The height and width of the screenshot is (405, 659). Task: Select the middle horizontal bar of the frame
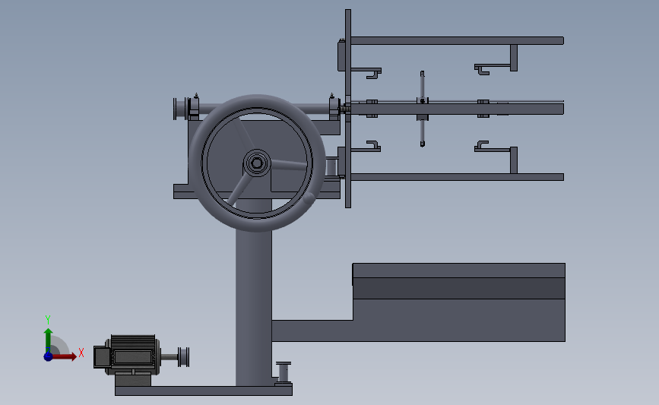(x=458, y=109)
